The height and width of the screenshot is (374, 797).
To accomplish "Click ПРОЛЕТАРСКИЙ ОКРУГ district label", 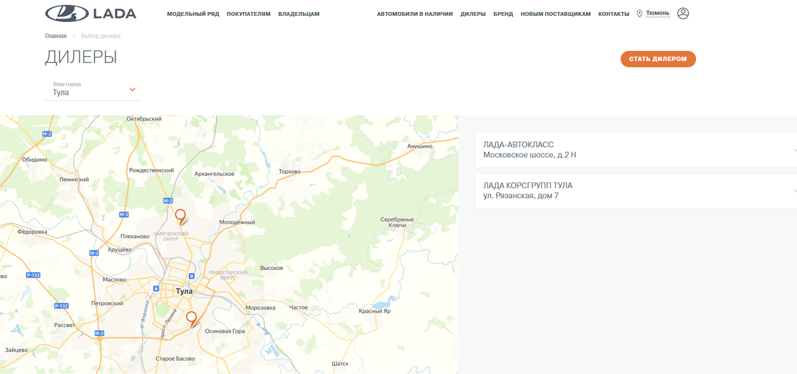I will [228, 275].
